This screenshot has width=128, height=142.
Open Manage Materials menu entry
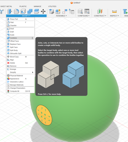click(20, 85)
